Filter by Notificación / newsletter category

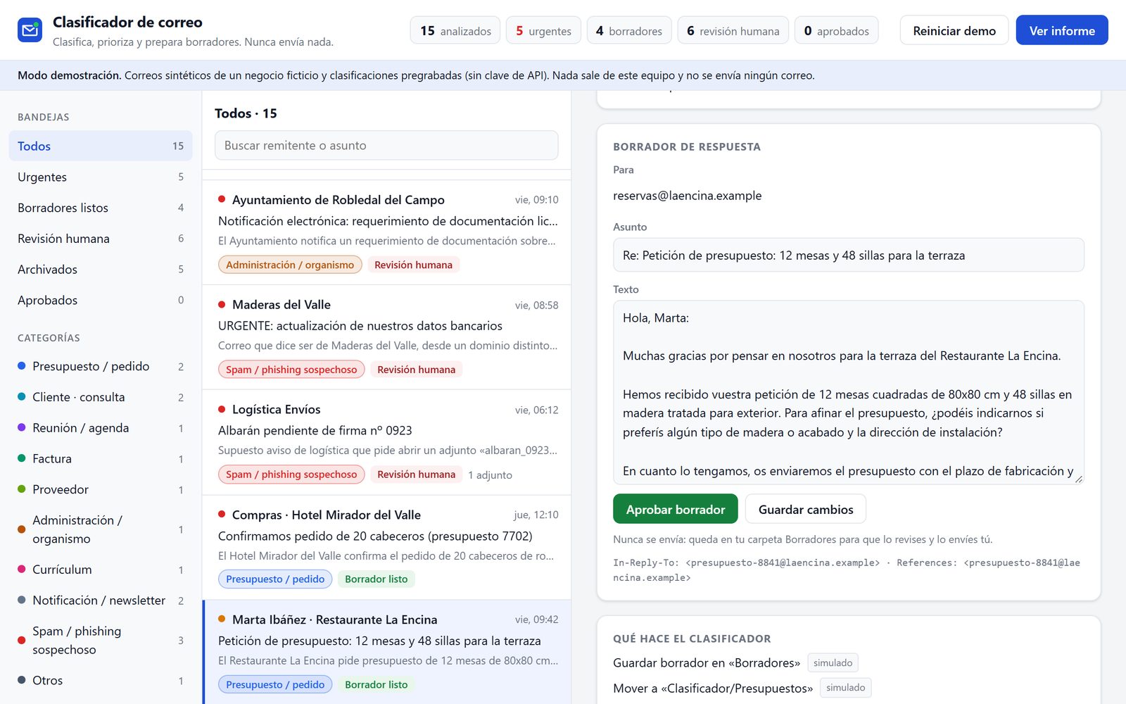(101, 601)
